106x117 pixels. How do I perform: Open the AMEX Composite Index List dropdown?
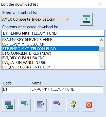36,19
